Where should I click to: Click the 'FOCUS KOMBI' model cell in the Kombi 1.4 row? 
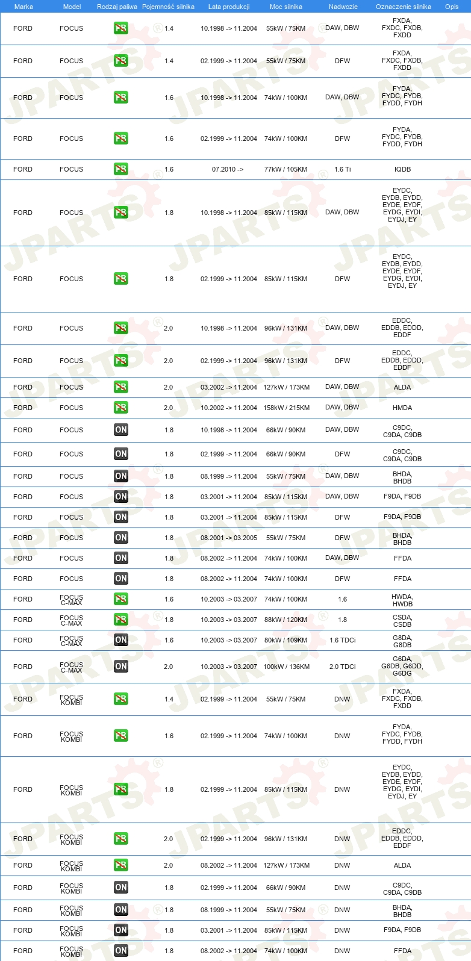pos(72,700)
